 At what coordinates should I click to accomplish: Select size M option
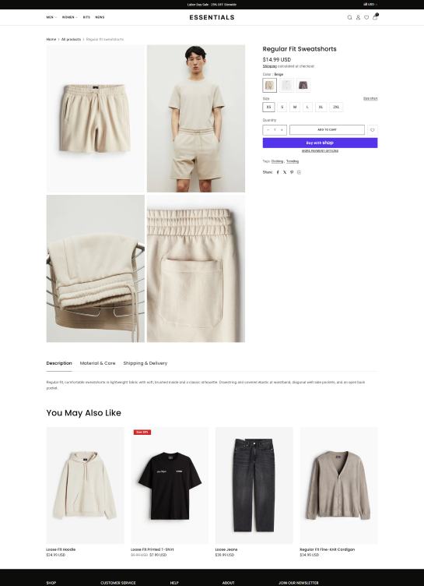point(295,107)
